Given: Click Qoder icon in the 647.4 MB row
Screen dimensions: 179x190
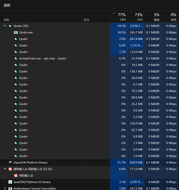Looking at the screenshot, I should pyautogui.click(x=16, y=39).
